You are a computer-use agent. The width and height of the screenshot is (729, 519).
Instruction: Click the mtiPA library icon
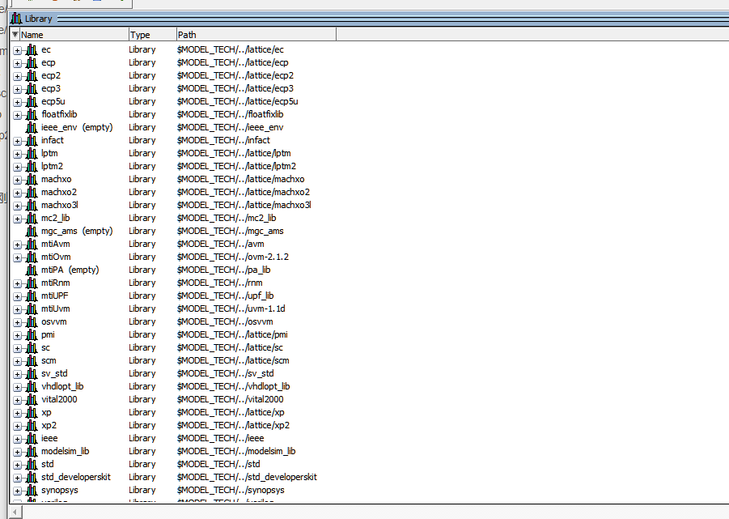point(32,270)
